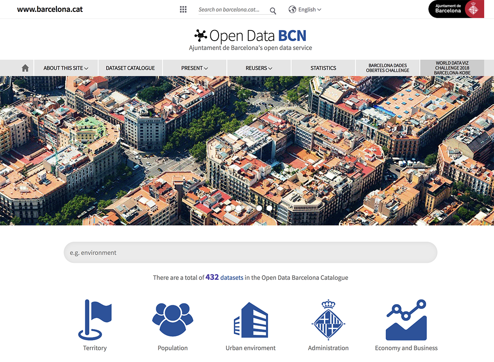Open the Statistics menu item
The image size is (494, 362).
(x=323, y=68)
